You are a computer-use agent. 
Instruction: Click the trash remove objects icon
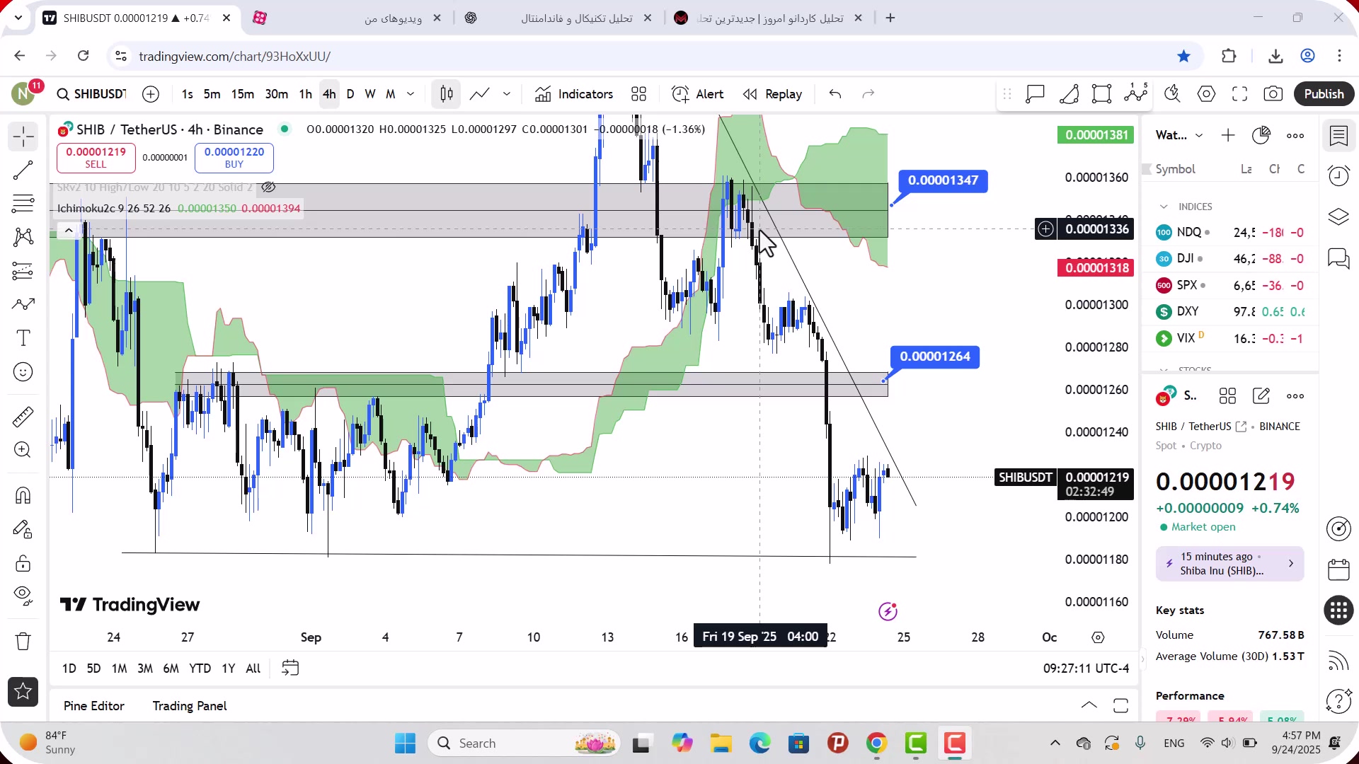tap(23, 642)
